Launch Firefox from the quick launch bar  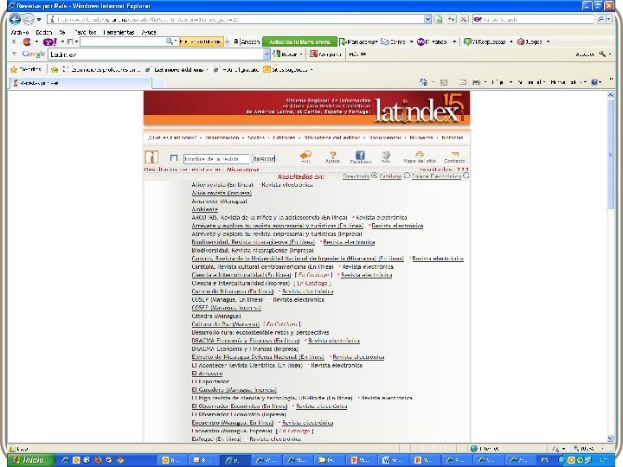coord(98,460)
